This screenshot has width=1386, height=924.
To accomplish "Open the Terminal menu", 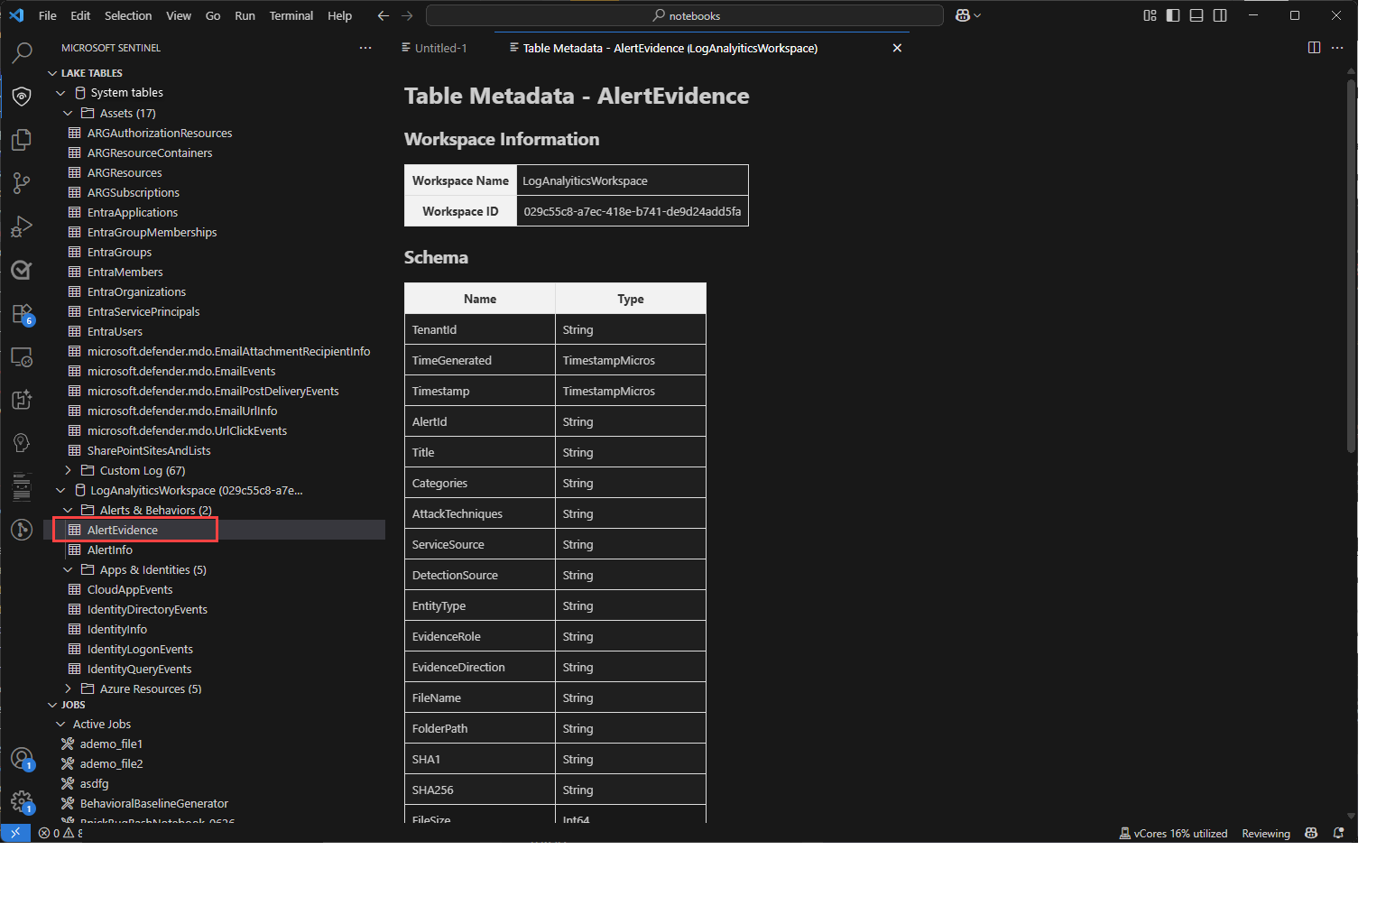I will (x=291, y=15).
